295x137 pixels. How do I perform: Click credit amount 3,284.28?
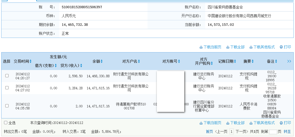(75, 88)
